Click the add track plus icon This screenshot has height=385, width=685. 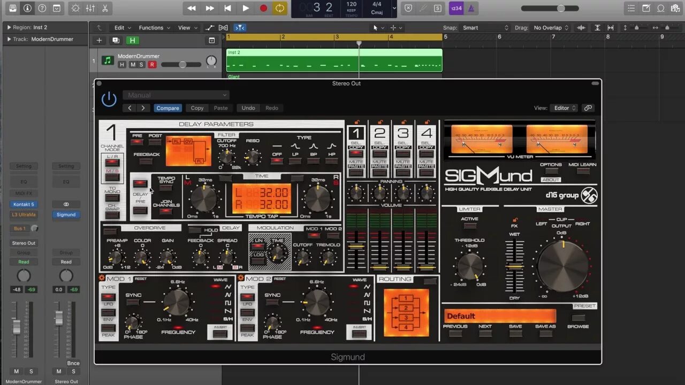click(x=99, y=40)
